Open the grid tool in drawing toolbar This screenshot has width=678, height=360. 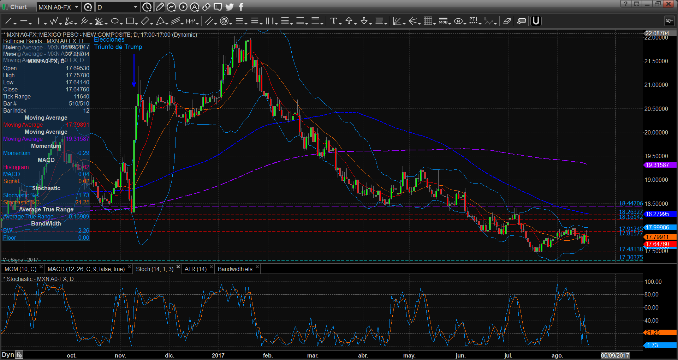pos(428,21)
